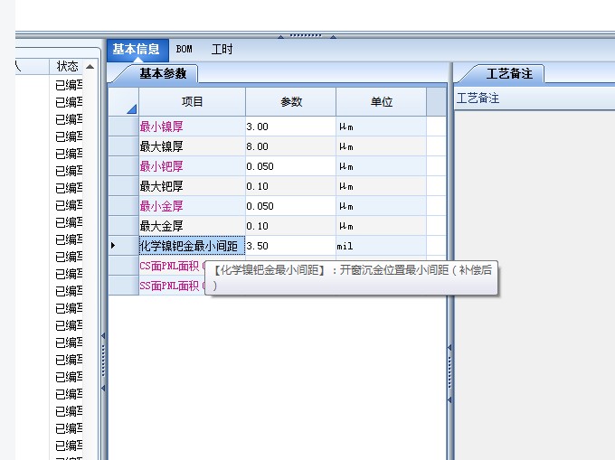Edit the 最小钯厚 value 0.050
The width and height of the screenshot is (615, 460).
tap(290, 166)
